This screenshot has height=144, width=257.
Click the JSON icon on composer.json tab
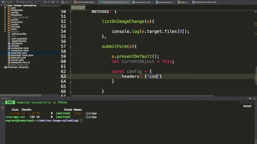point(134,2)
